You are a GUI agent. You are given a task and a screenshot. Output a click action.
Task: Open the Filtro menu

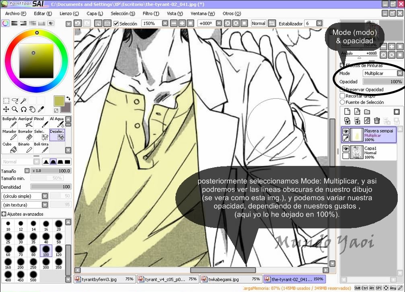coord(151,13)
